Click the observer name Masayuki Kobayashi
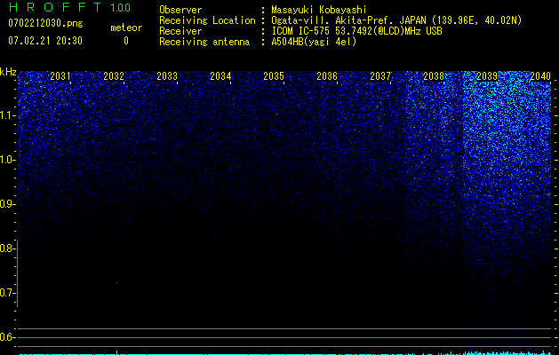The height and width of the screenshot is (355, 559). click(319, 10)
